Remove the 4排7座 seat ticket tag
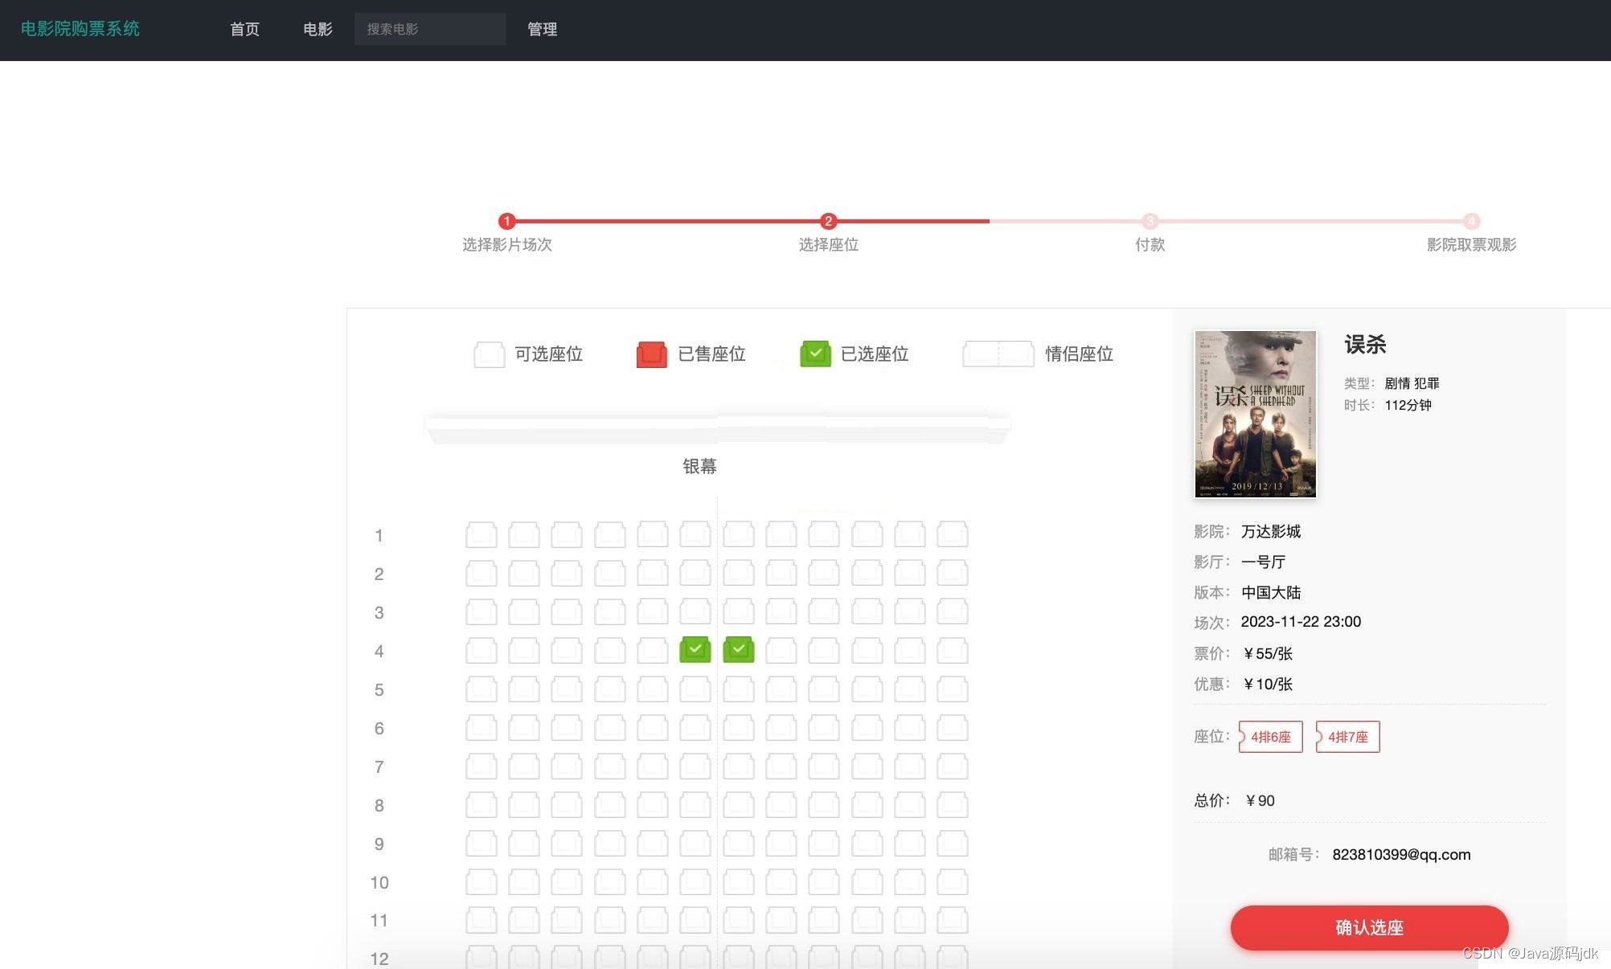 pos(1347,737)
